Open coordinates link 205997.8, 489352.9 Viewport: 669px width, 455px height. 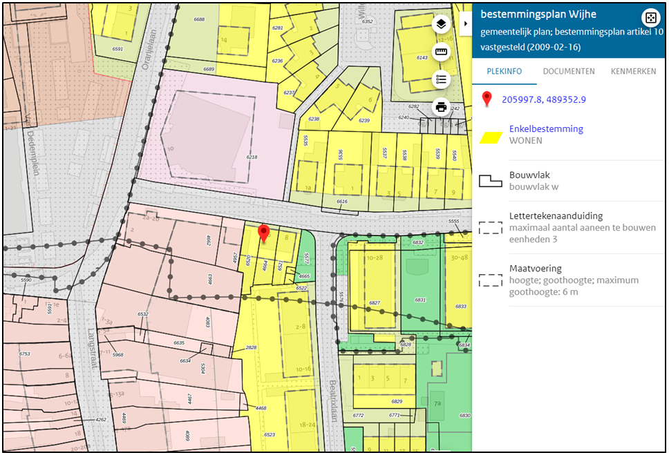(x=543, y=99)
